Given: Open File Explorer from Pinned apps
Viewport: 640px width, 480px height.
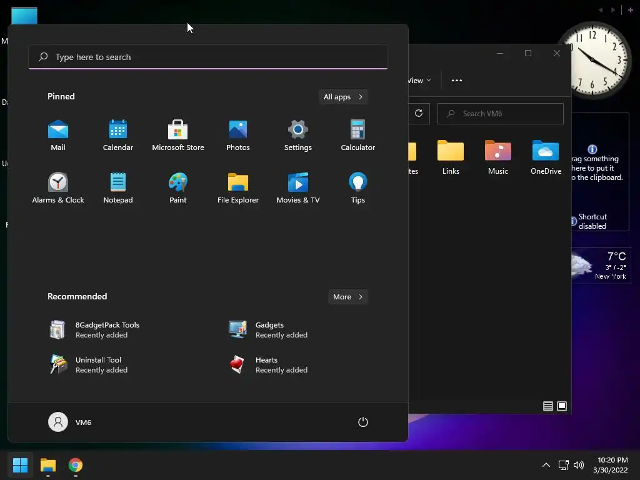Looking at the screenshot, I should point(238,188).
